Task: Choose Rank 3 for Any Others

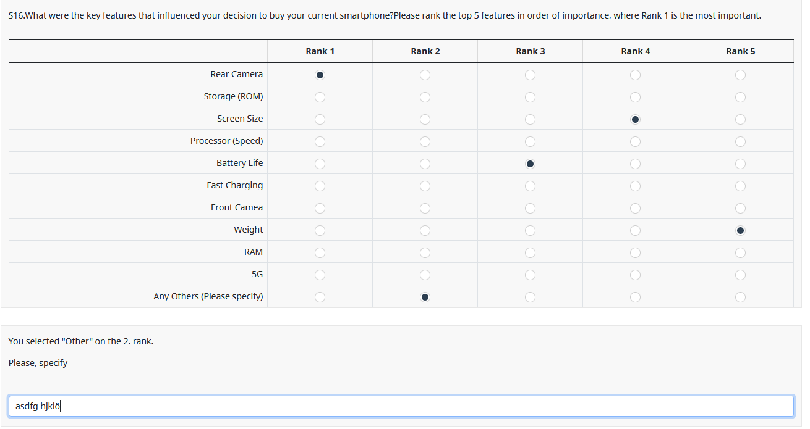Action: coord(530,298)
